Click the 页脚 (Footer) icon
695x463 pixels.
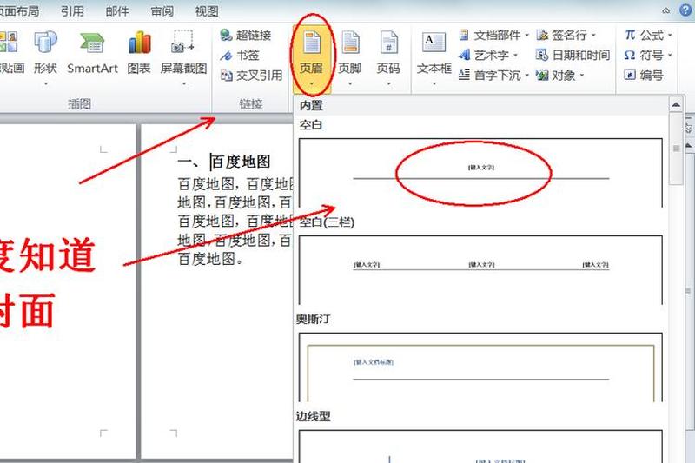350,43
